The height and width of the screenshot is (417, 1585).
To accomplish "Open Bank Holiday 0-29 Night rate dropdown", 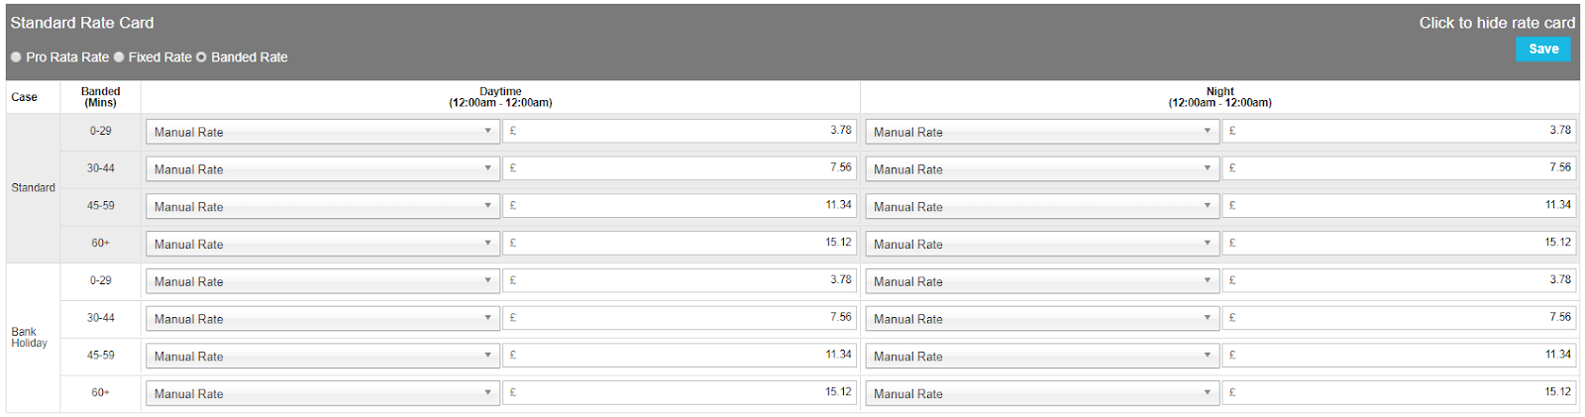I will point(1041,281).
